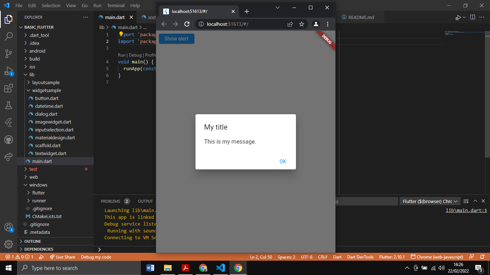The height and width of the screenshot is (275, 490).
Task: Reload the page with Chrome's refresh icon
Action: tap(187, 24)
